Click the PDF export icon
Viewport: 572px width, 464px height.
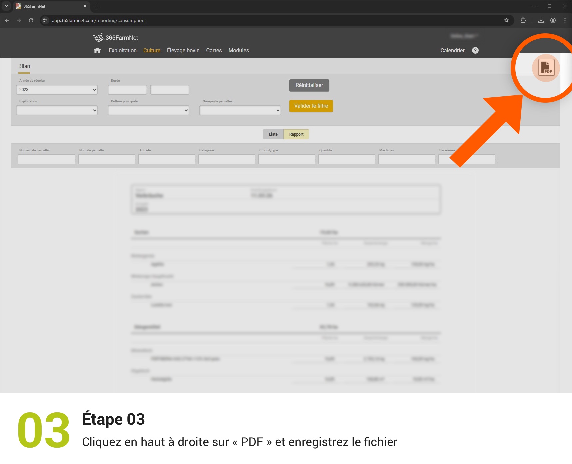click(546, 67)
